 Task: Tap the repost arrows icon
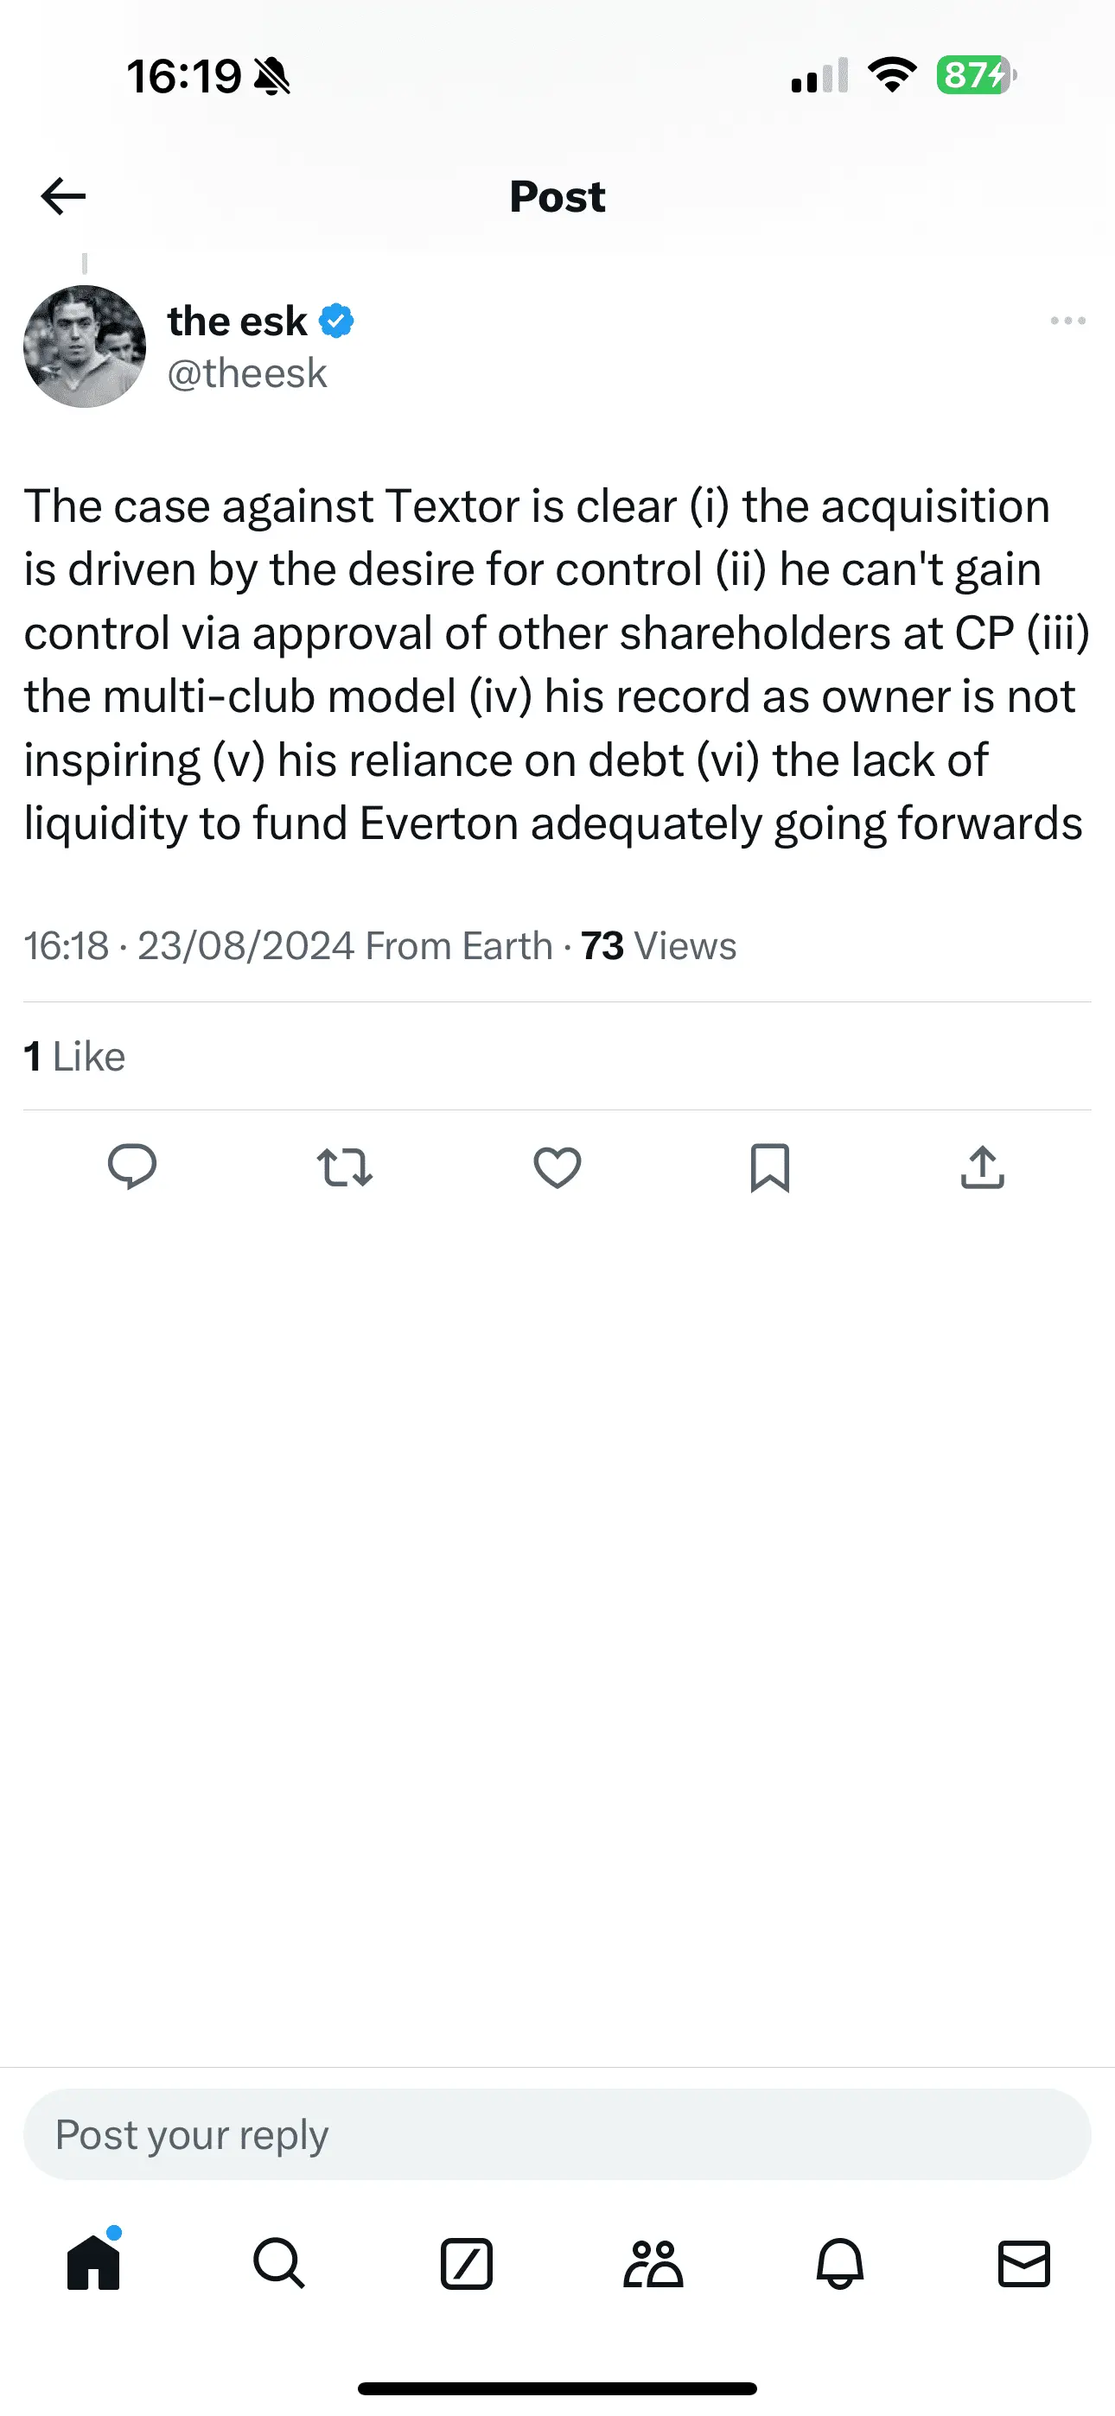(x=345, y=1167)
